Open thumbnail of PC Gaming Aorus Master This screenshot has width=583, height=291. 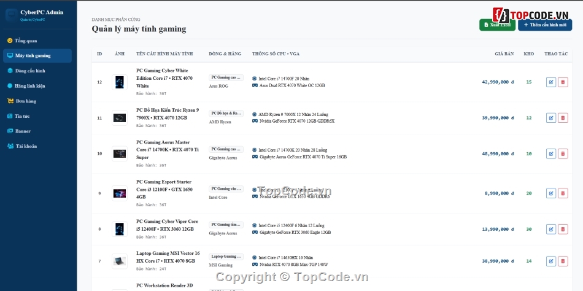coord(120,153)
